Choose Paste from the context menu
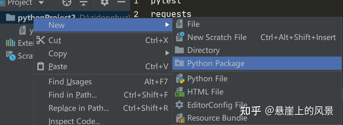 (103, 66)
